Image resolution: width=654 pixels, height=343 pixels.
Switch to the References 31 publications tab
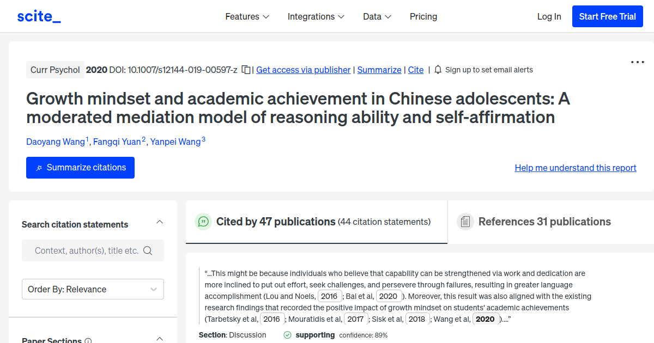[544, 222]
